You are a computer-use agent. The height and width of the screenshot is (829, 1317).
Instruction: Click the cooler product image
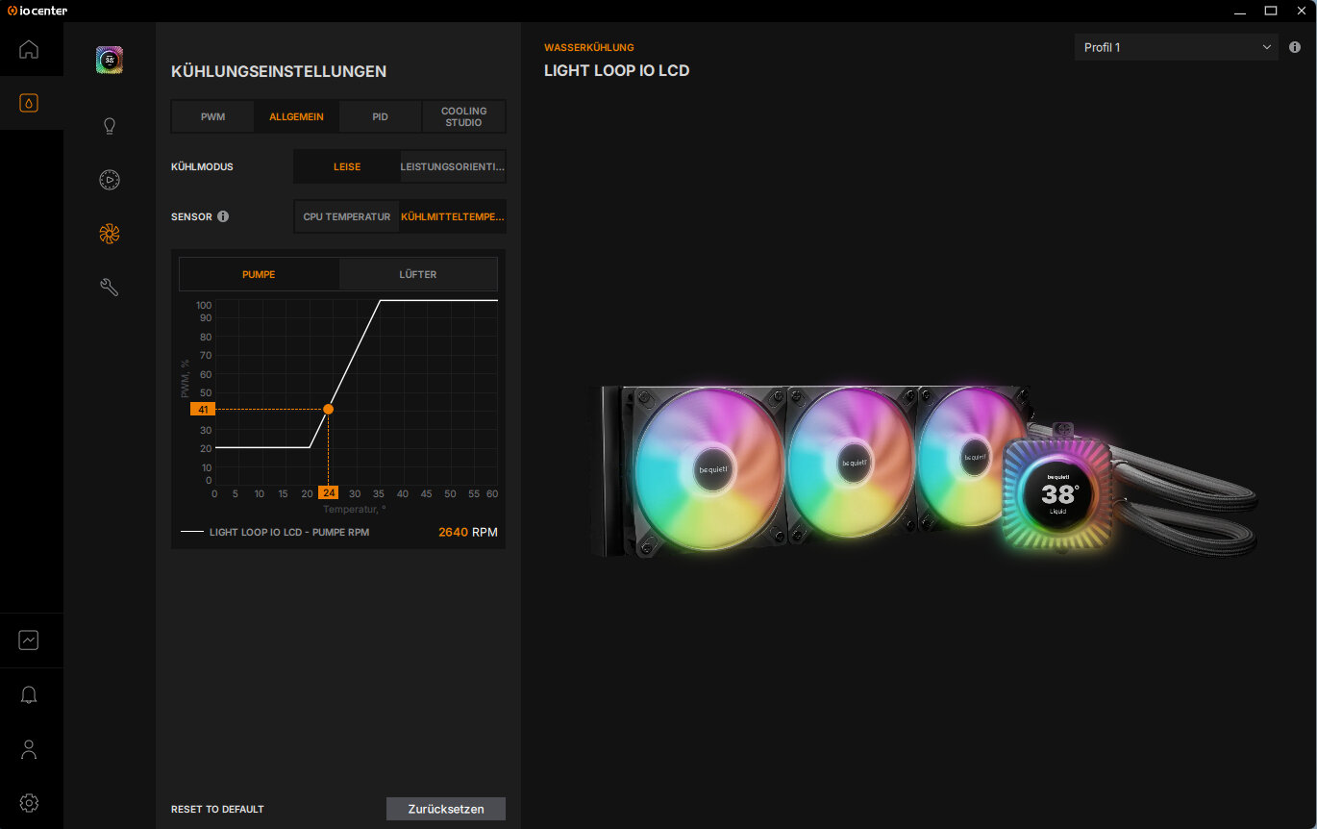(924, 472)
